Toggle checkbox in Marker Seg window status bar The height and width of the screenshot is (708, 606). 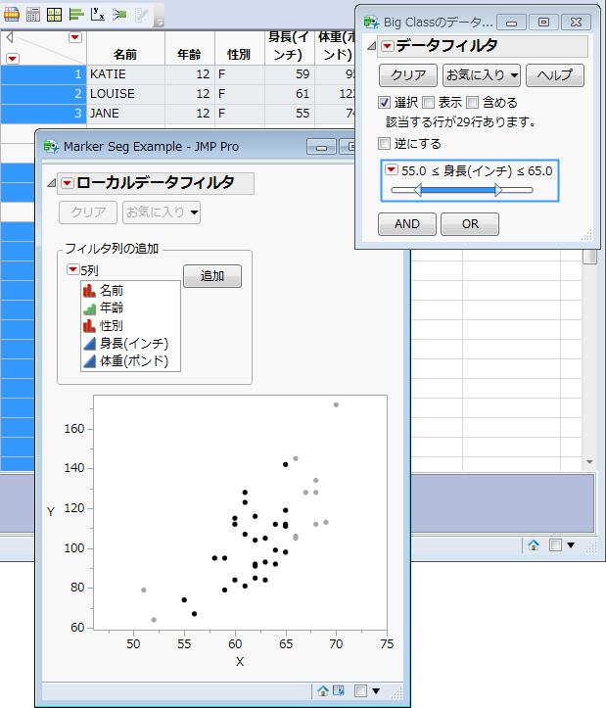pos(360,690)
